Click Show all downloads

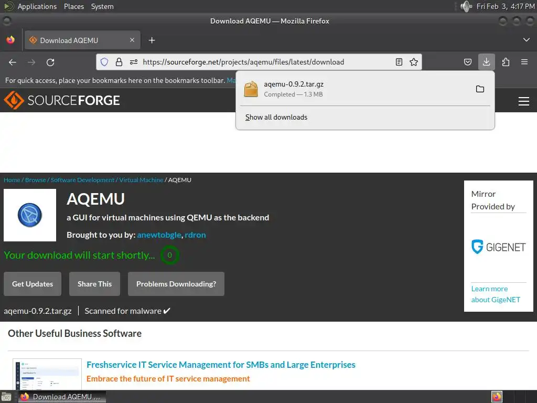(x=276, y=117)
